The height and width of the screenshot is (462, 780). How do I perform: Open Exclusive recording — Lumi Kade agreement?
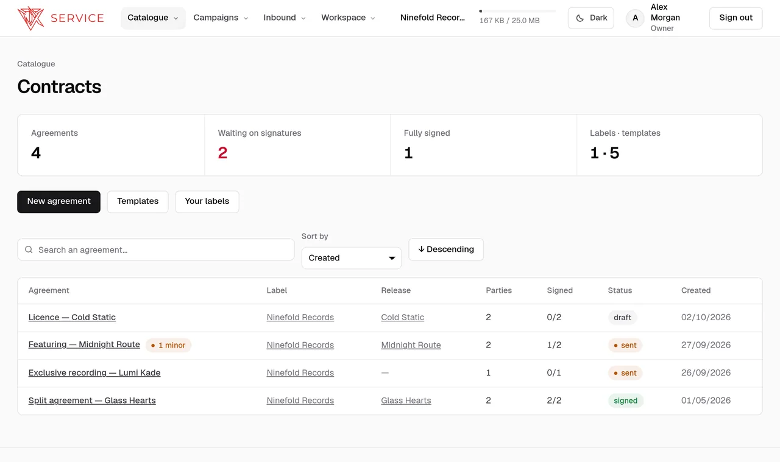94,373
